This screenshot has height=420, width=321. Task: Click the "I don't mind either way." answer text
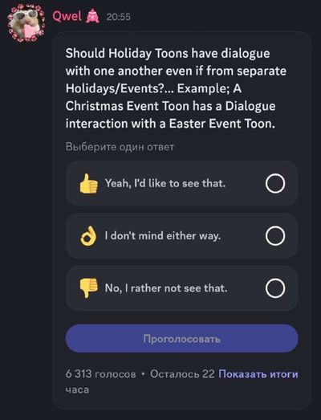[x=163, y=236]
